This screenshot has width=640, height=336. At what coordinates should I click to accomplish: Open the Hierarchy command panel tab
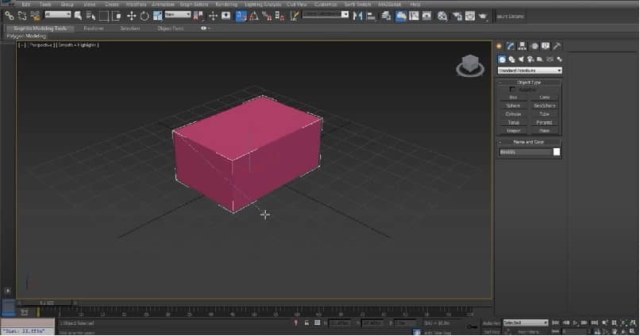click(522, 46)
